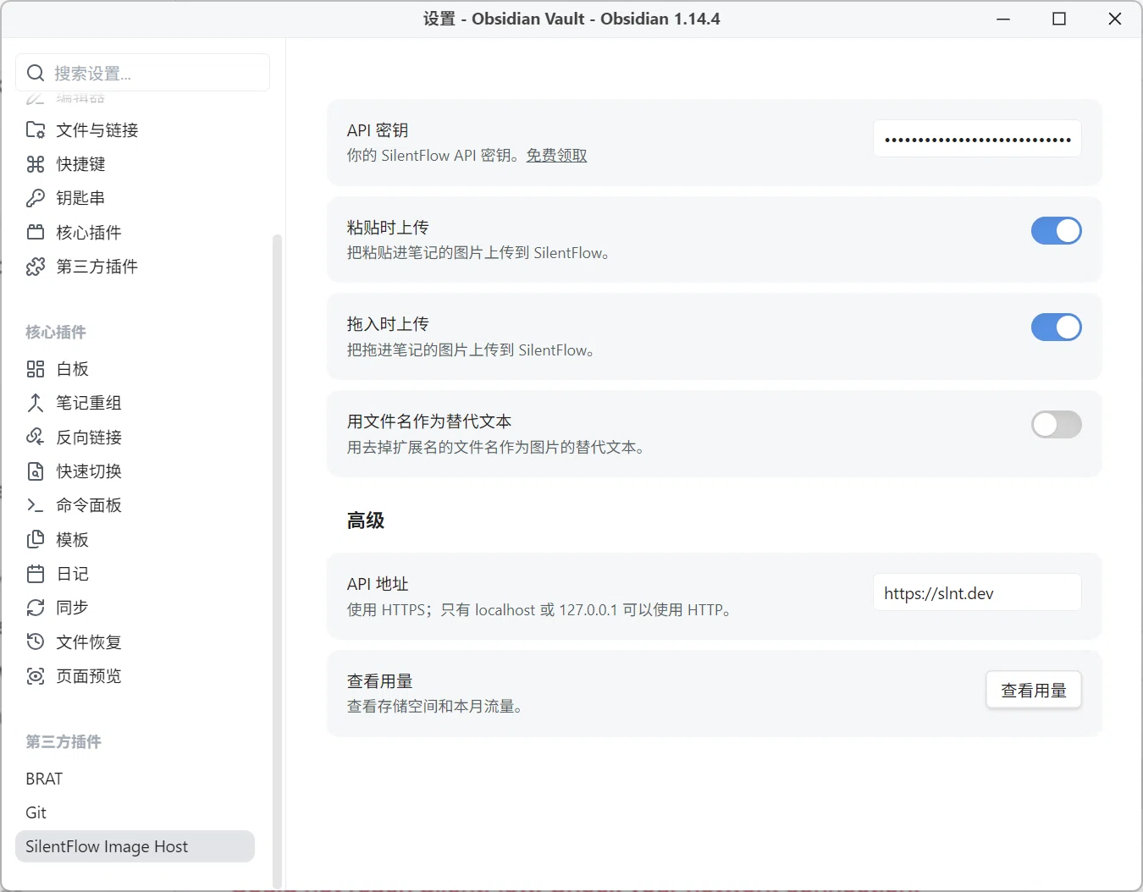Click the 高级 section heading
This screenshot has width=1143, height=892.
point(366,520)
